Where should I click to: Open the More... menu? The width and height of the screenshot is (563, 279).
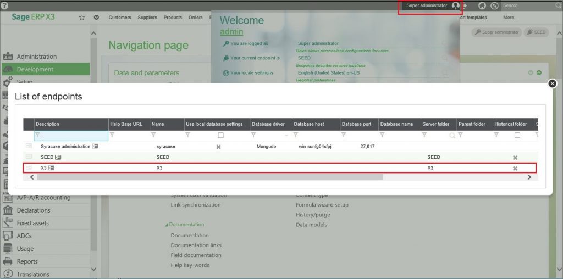coord(511,17)
